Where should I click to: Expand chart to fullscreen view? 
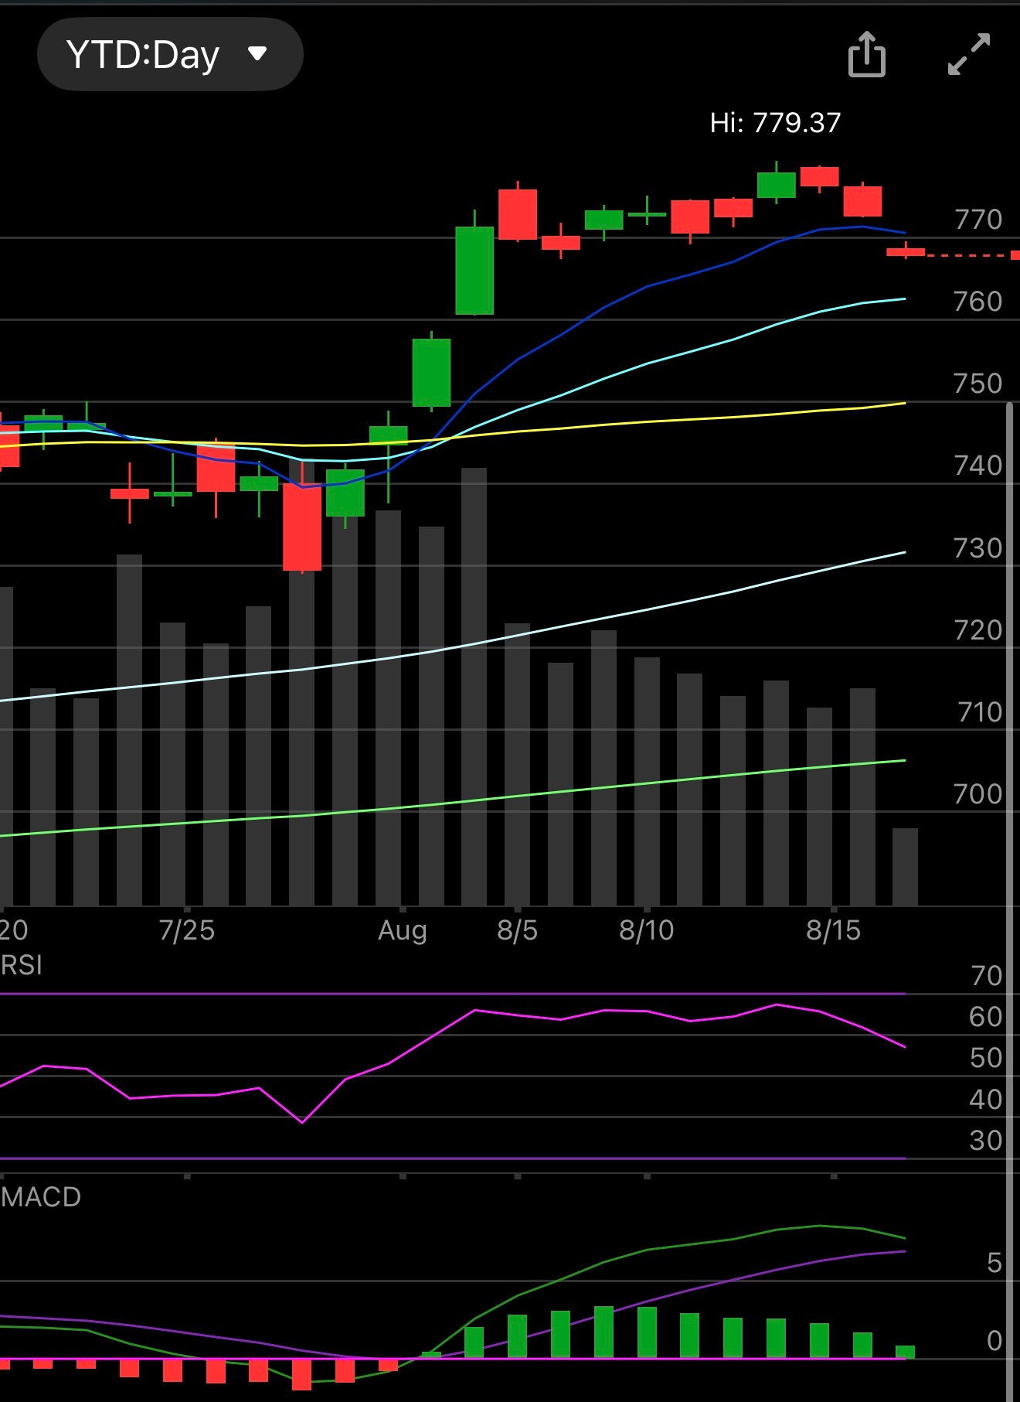[x=969, y=54]
